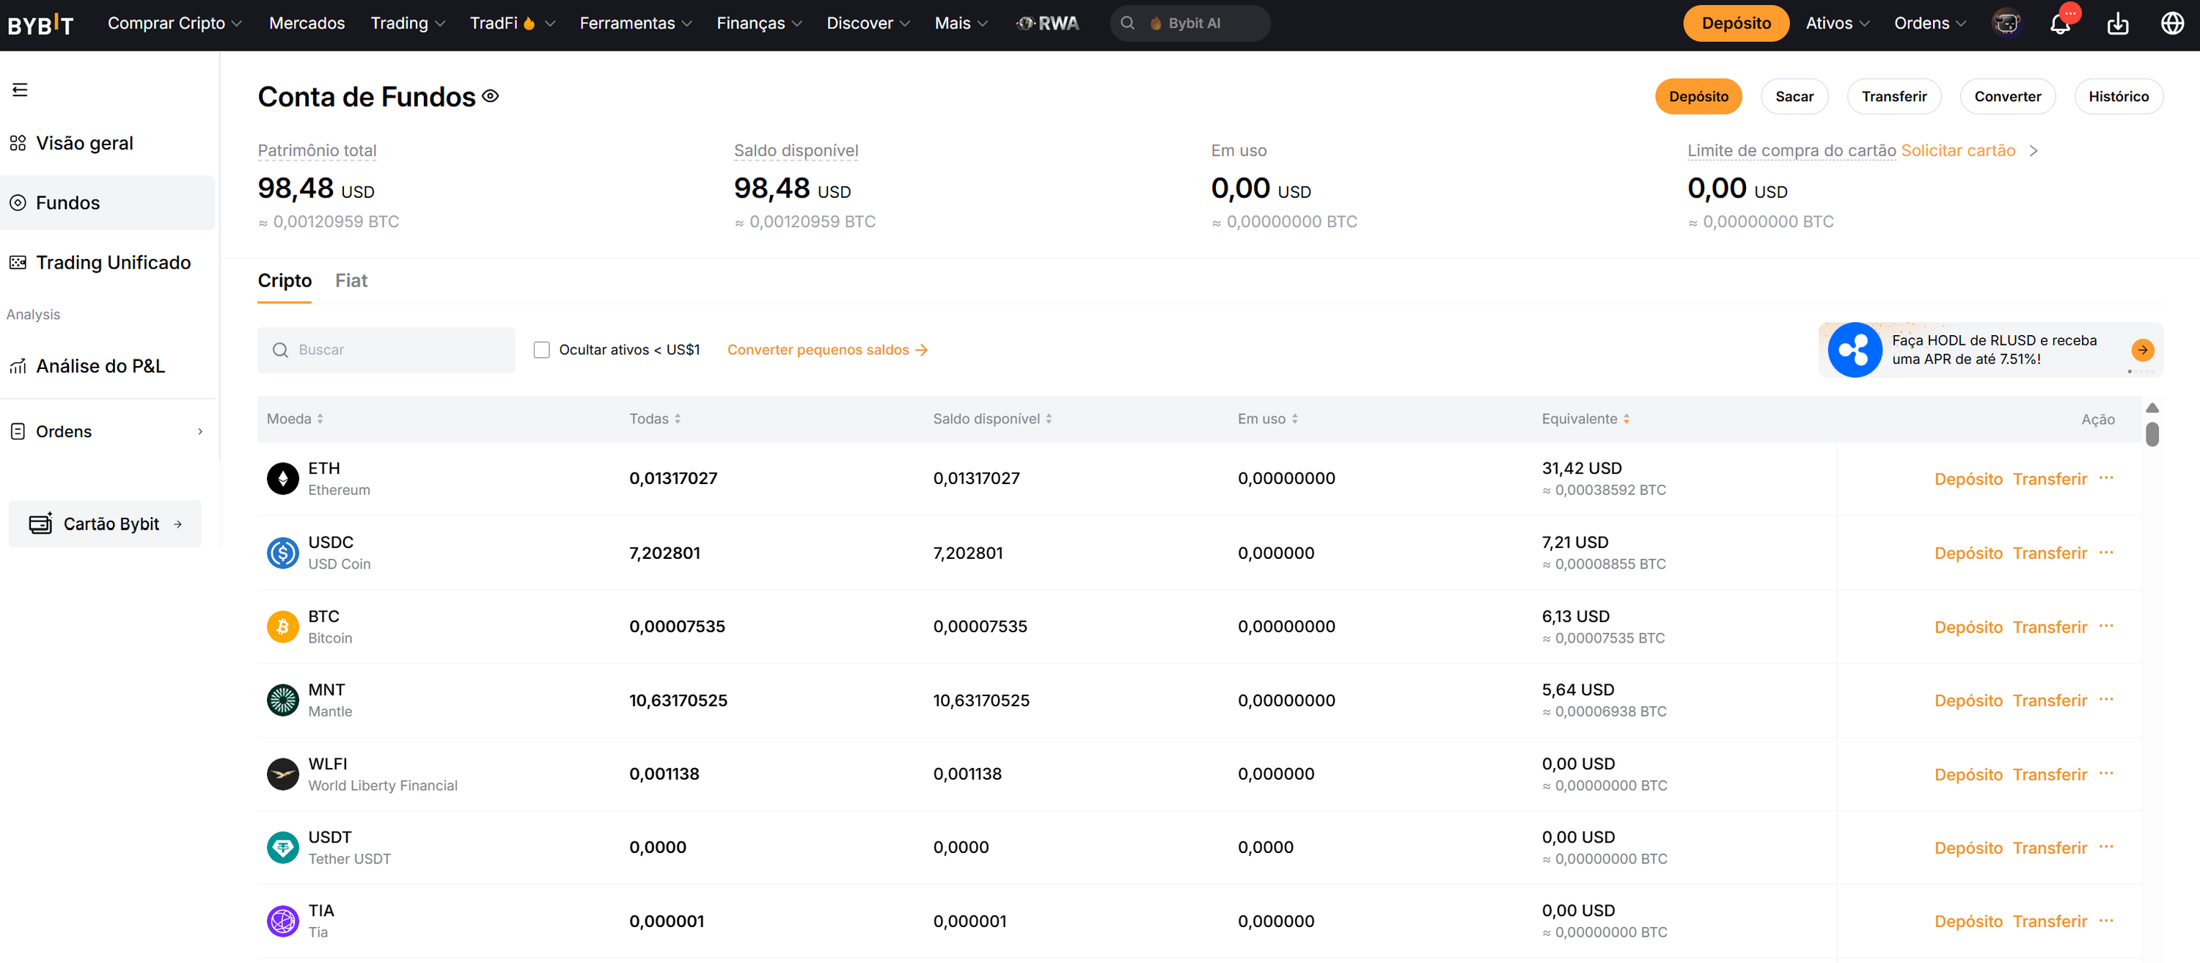Click the Converter button
This screenshot has width=2200, height=963.
pyautogui.click(x=2007, y=97)
